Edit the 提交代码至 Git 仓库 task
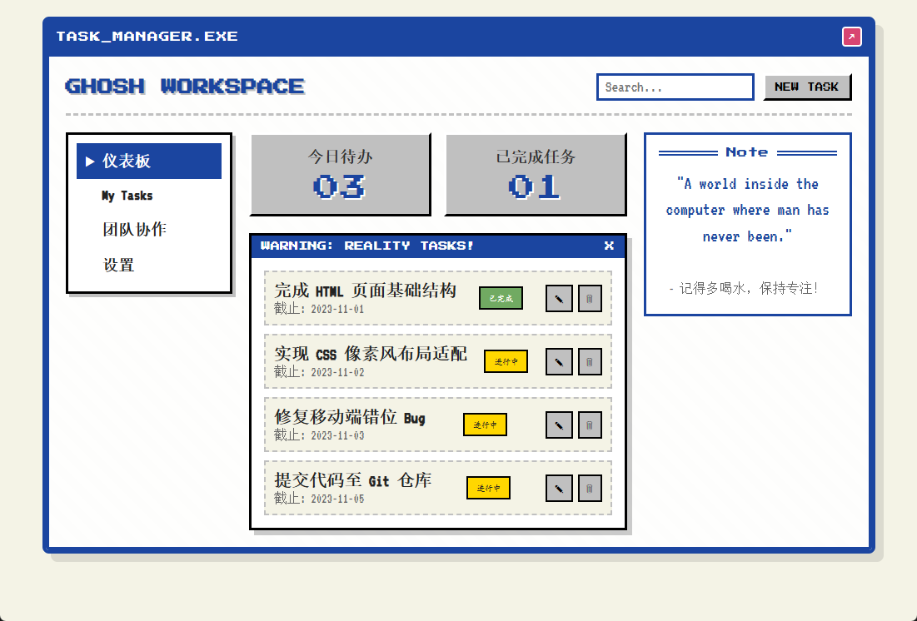The image size is (917, 621). click(x=559, y=489)
